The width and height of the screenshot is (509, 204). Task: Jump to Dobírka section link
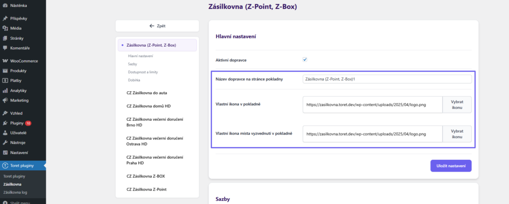(x=134, y=80)
